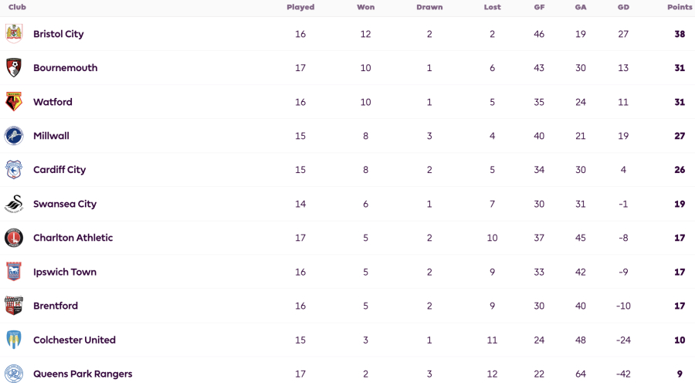Select the Watford crest icon
The width and height of the screenshot is (695, 386).
pyautogui.click(x=14, y=102)
